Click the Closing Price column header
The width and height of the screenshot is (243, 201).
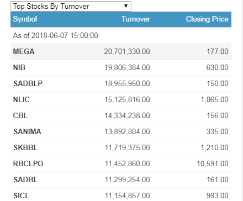pos(207,19)
